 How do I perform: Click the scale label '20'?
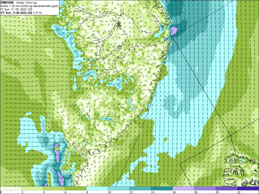tap(217, 192)
